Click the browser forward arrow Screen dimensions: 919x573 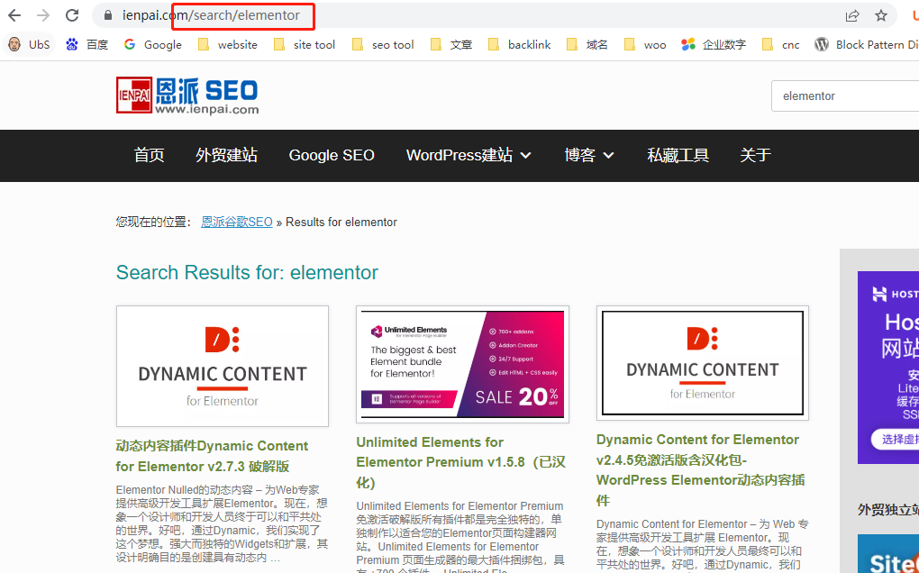(x=43, y=16)
